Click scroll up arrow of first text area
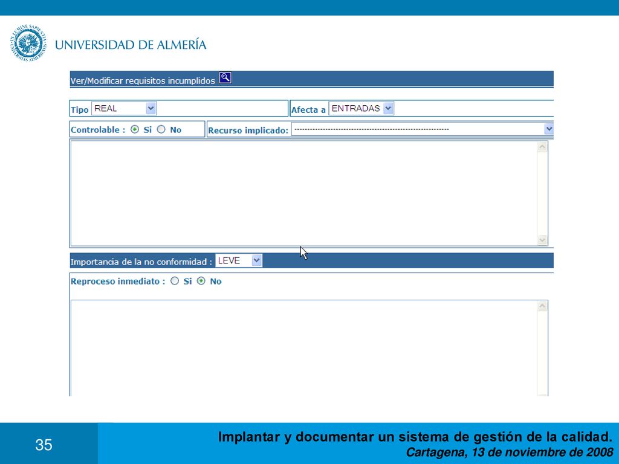This screenshot has height=464, width=619. pos(542,147)
